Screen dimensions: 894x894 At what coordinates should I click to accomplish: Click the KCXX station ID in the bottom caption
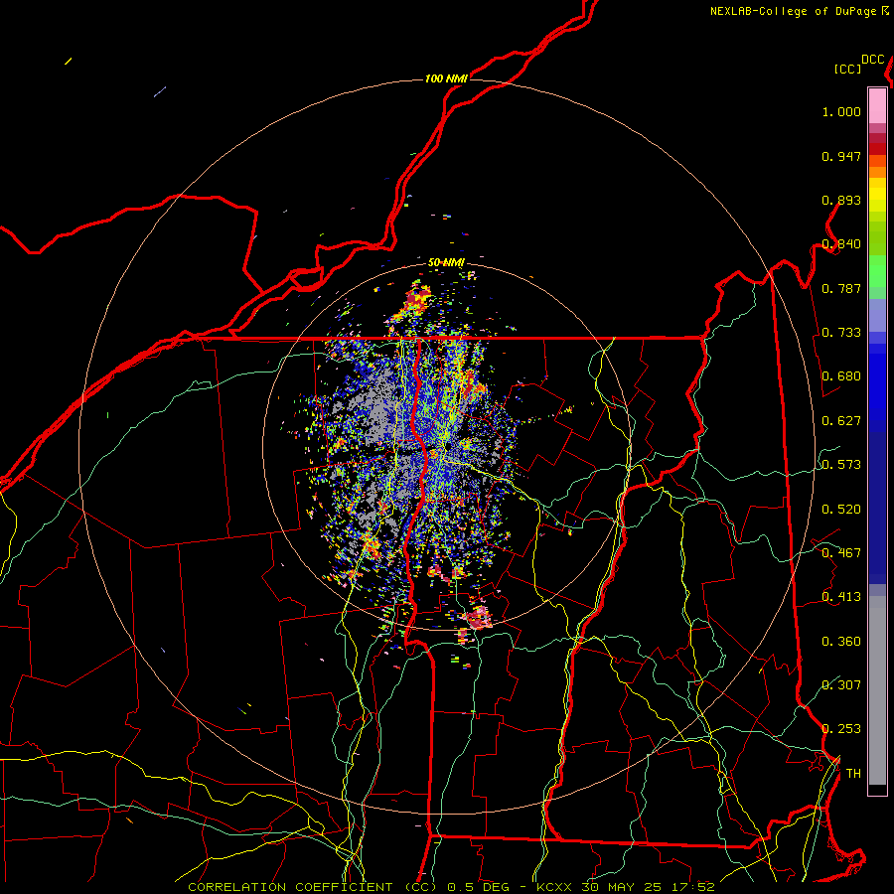tap(553, 887)
